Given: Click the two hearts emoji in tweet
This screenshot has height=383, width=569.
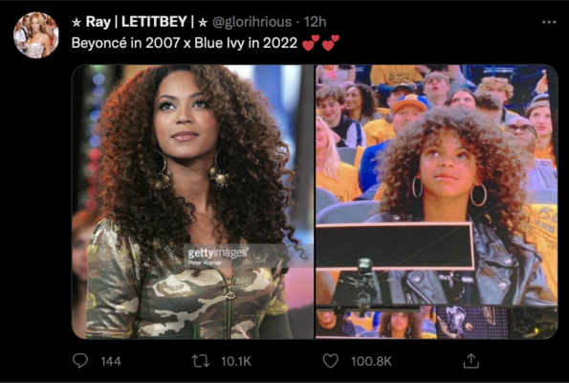Looking at the screenshot, I should point(320,42).
